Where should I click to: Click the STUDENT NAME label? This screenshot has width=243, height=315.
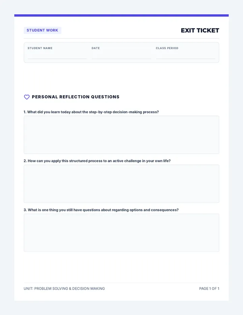[40, 48]
